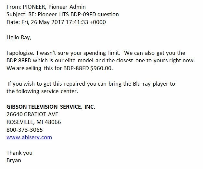203x169 pixels.
Task: Click the words 'I apologize.'
Action: (x=20, y=53)
